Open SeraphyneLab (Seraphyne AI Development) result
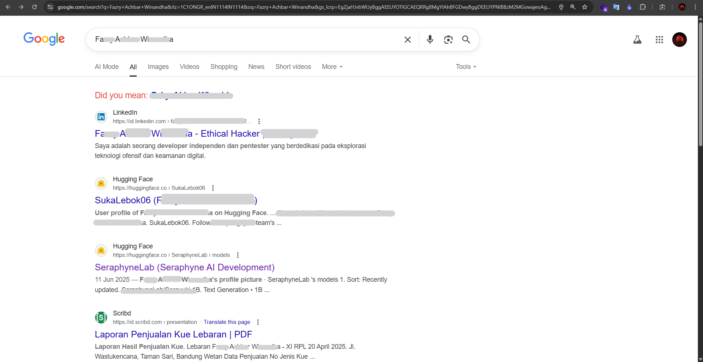Viewport: 703px width, 362px height. pos(185,267)
